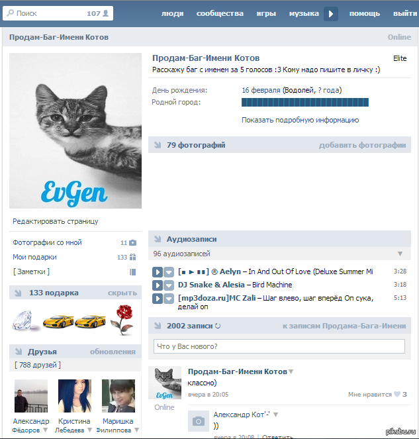Image resolution: width=419 pixels, height=439 pixels.
Task: Click the Aelyn artist name link
Action: point(230,271)
